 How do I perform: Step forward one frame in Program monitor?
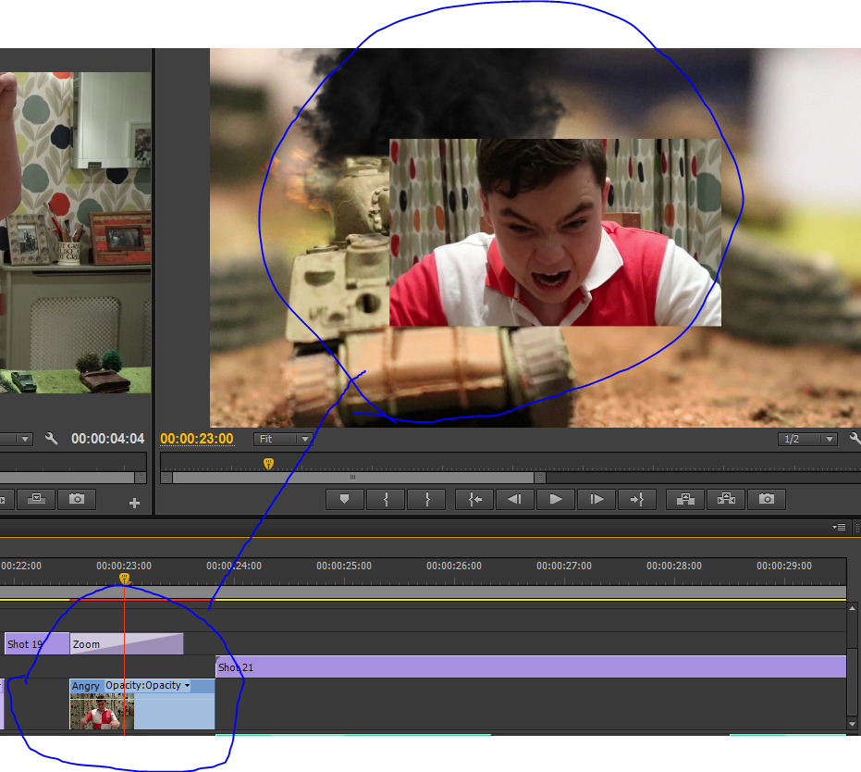(x=597, y=499)
